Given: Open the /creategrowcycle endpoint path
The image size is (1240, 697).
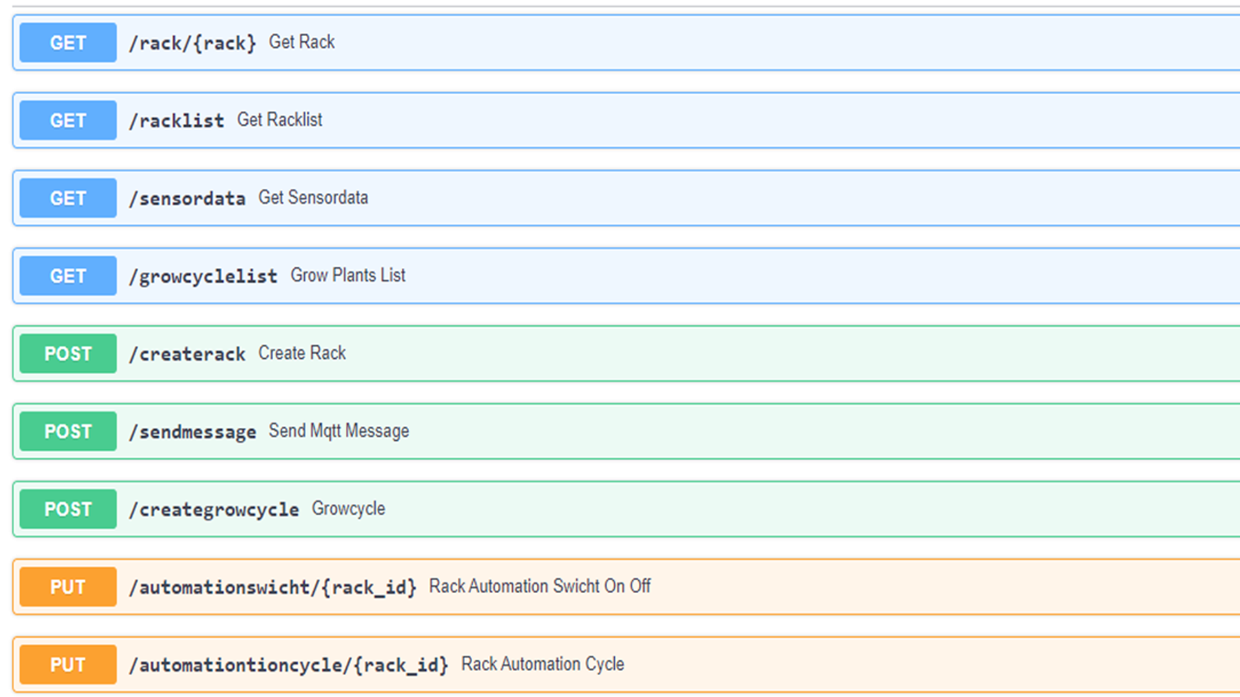Looking at the screenshot, I should (x=214, y=510).
